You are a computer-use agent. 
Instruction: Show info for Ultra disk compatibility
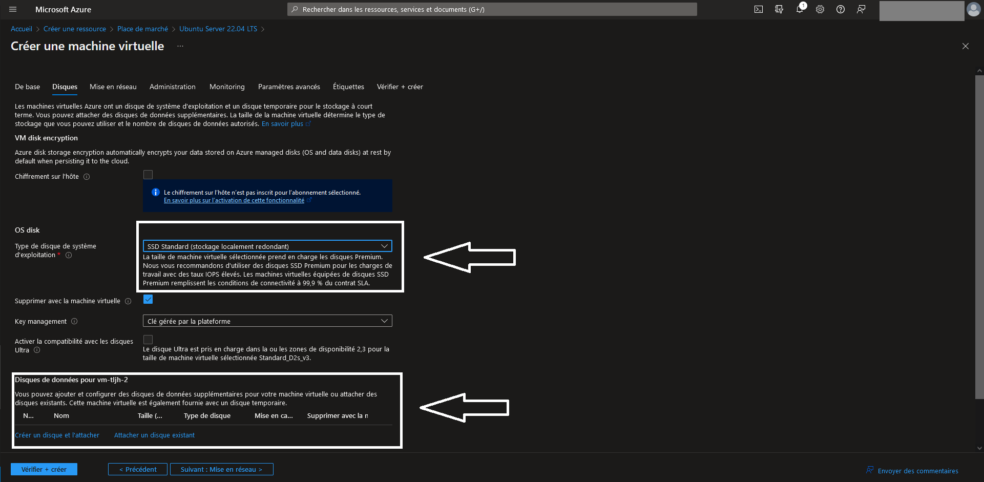(x=37, y=350)
